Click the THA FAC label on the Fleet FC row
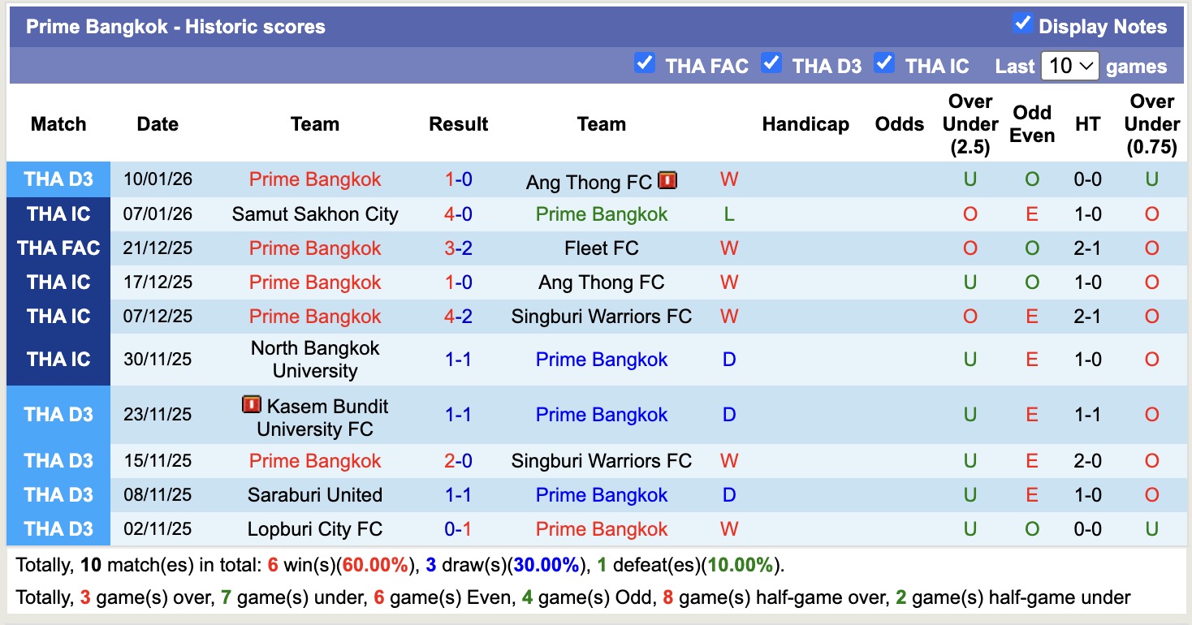The image size is (1192, 625). click(58, 248)
